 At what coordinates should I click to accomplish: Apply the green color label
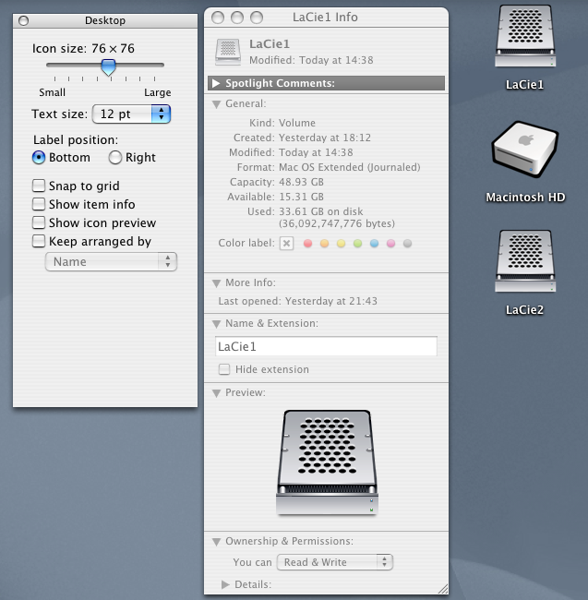pyautogui.click(x=358, y=244)
